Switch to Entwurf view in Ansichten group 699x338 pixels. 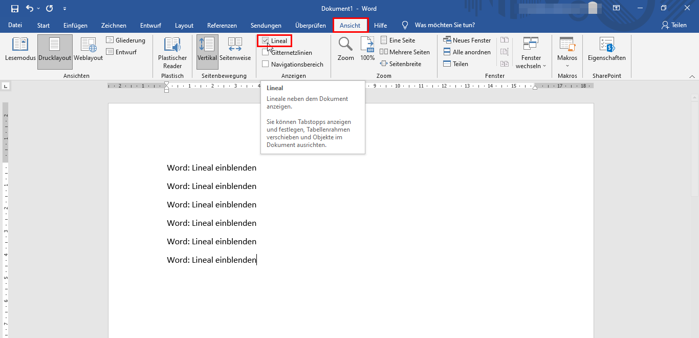pyautogui.click(x=122, y=52)
